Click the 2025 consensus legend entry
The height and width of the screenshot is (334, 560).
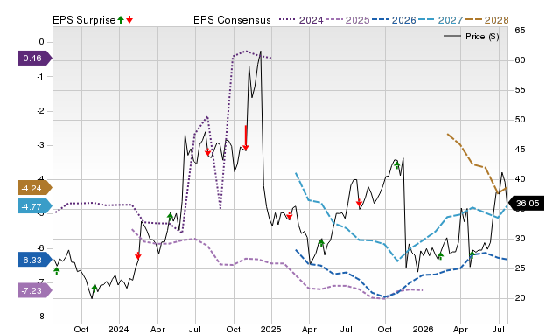[347, 20]
